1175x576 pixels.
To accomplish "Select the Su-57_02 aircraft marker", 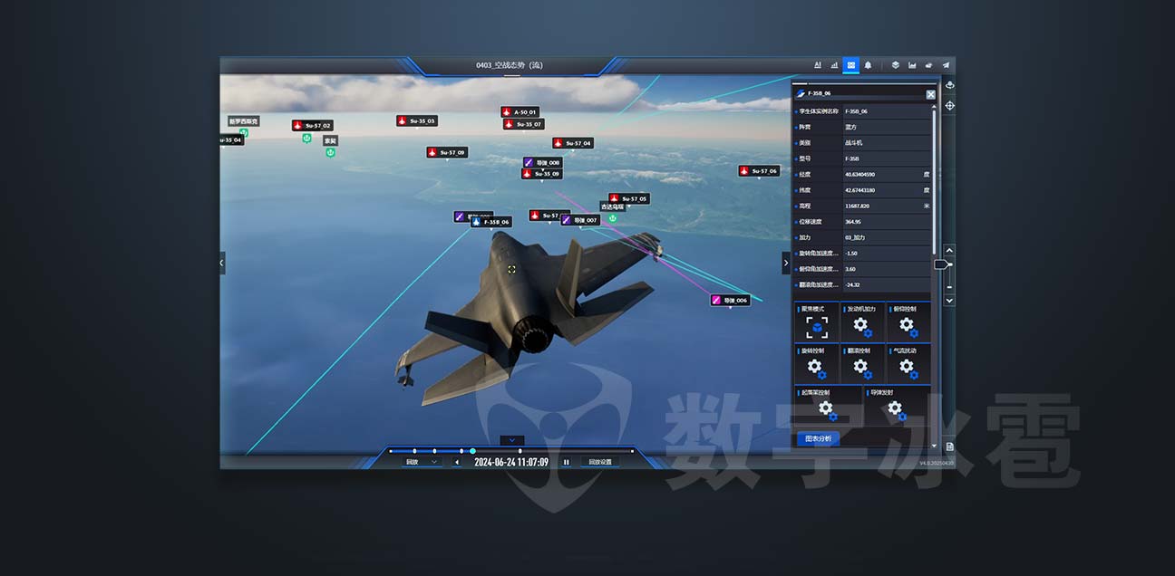I will click(313, 125).
